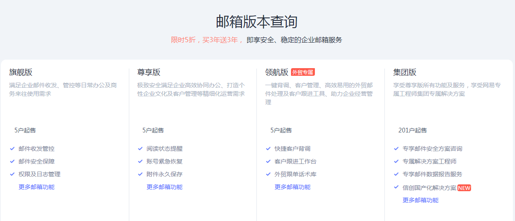This screenshot has width=515, height=221.
Task: Select the 尊享版 plan title
Action: click(148, 72)
